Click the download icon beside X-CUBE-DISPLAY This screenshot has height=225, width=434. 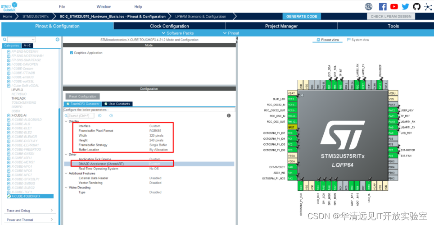9,141
